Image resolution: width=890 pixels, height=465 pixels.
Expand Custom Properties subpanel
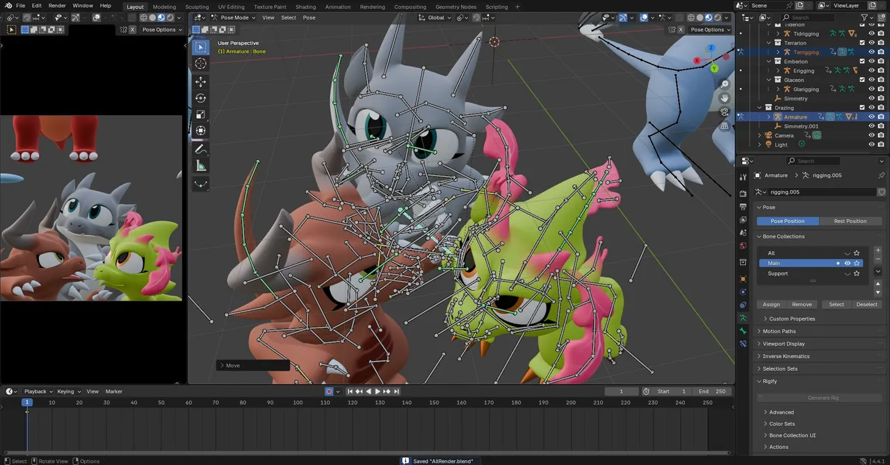(792, 319)
